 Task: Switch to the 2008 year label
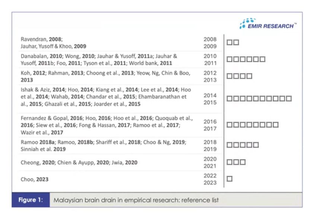[210, 38]
